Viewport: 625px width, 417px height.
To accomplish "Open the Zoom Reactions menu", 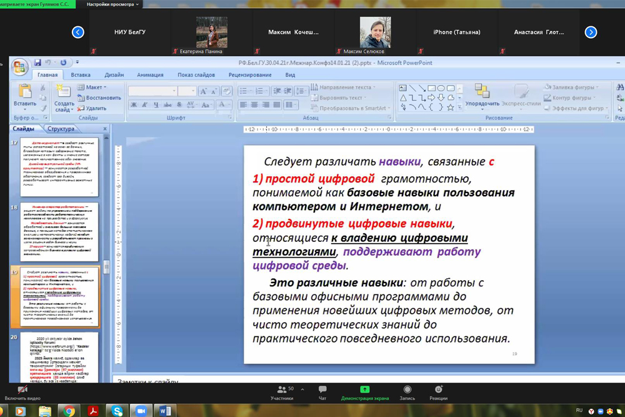I will click(x=438, y=389).
